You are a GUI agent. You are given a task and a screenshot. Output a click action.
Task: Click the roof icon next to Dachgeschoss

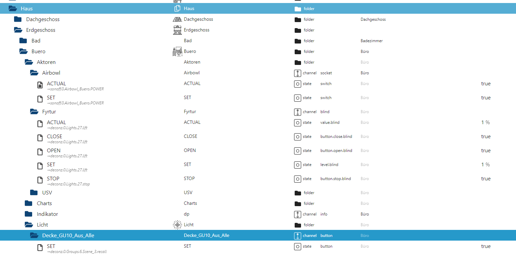tap(177, 19)
